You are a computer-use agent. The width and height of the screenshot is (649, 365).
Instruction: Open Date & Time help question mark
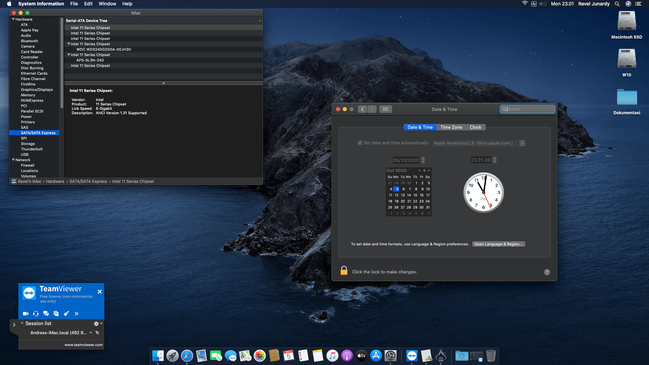coord(547,272)
